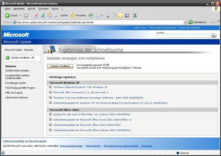221x156 pixels.
Task: Open the Bearbeiten menu
Action: [19, 9]
